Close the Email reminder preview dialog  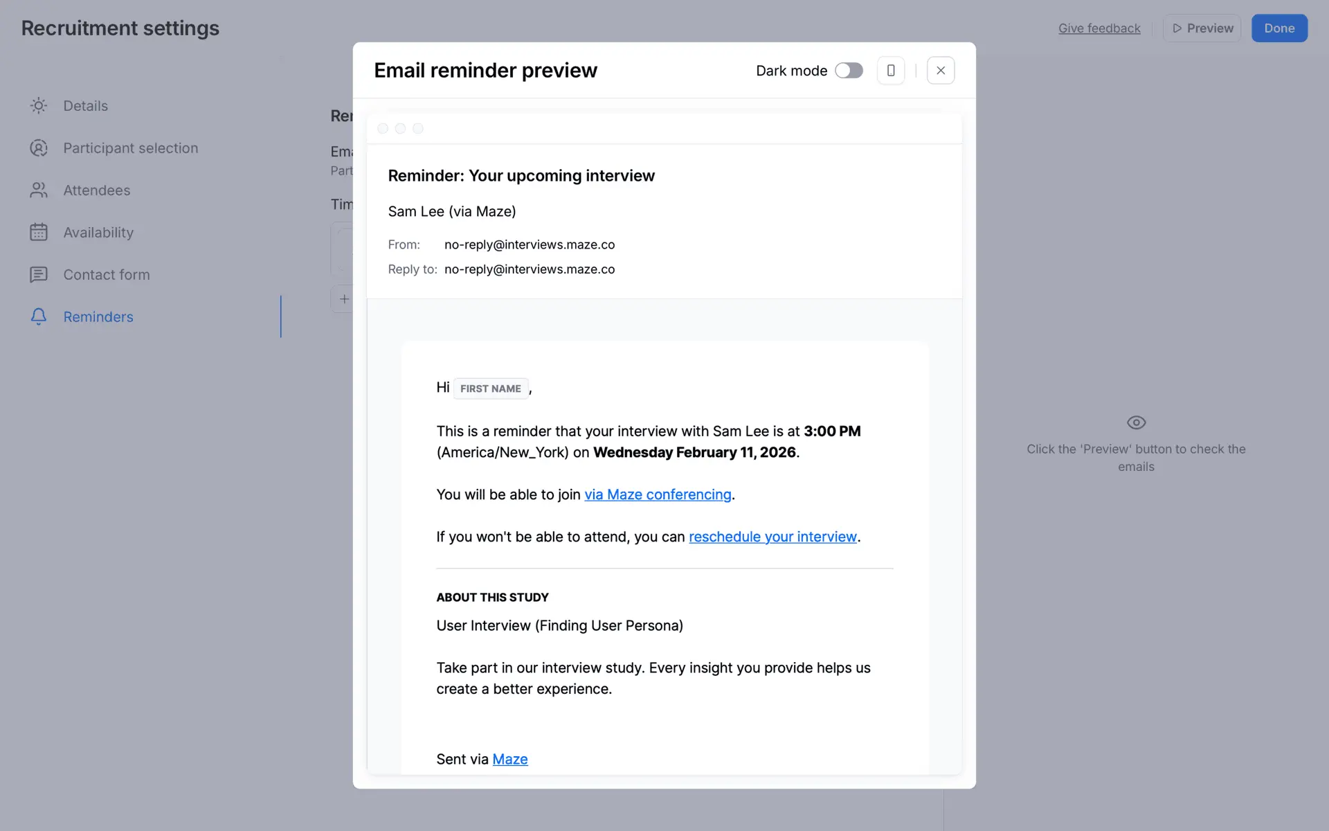941,71
